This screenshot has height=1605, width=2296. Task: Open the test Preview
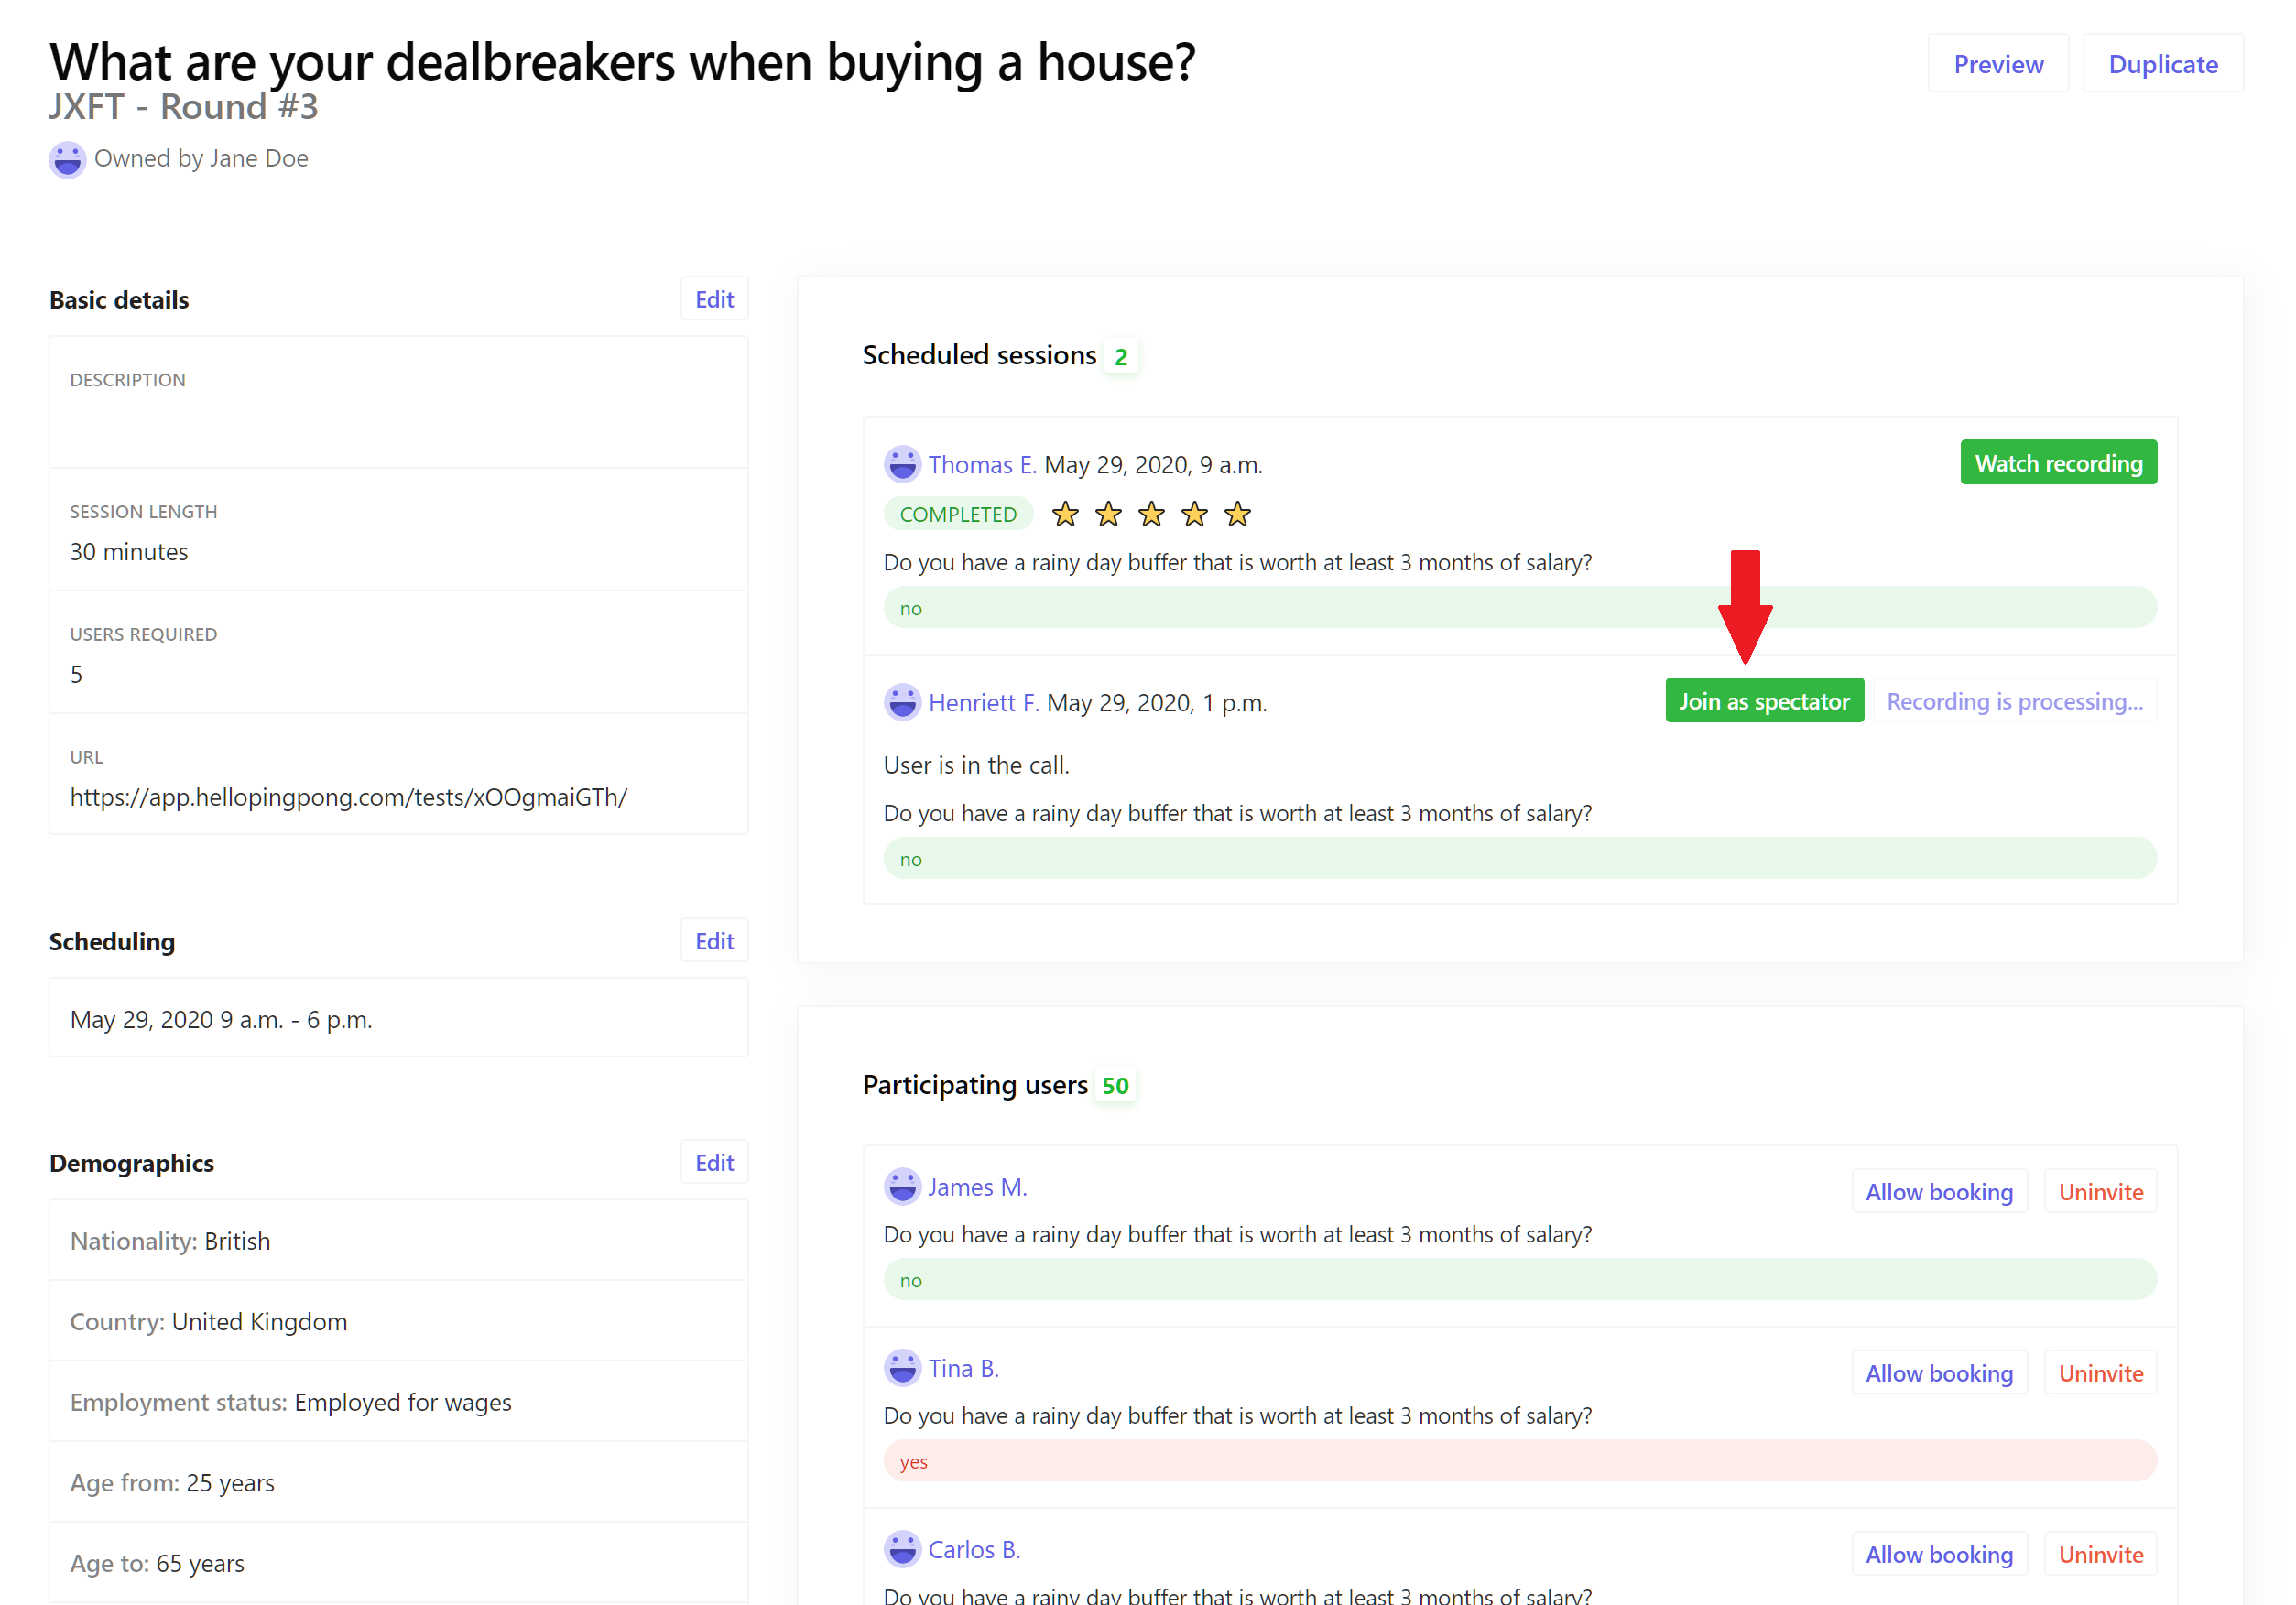[1997, 64]
